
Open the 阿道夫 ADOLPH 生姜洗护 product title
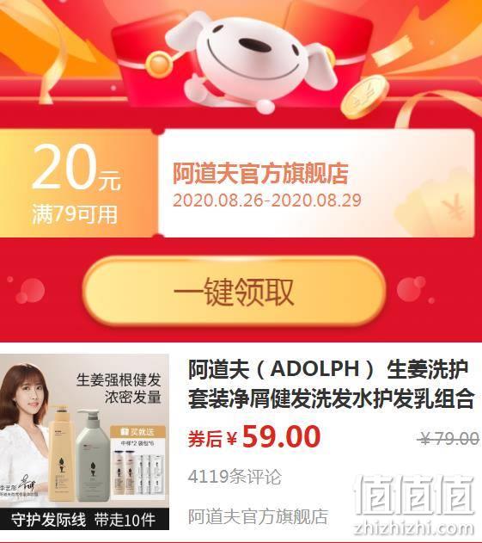pyautogui.click(x=331, y=384)
